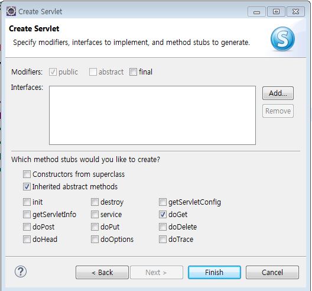Screen dimensions: 312x291
Task: Click the Add... interfaces button
Action: (278, 93)
